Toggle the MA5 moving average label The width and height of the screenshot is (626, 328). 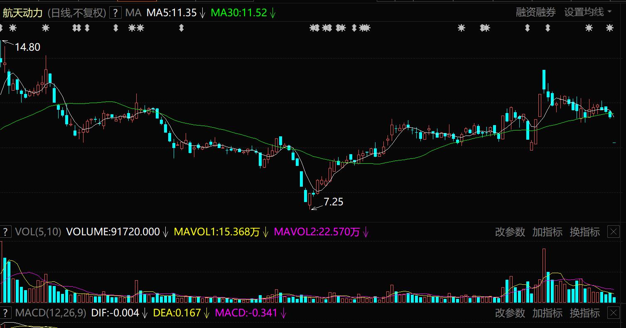[x=171, y=13]
